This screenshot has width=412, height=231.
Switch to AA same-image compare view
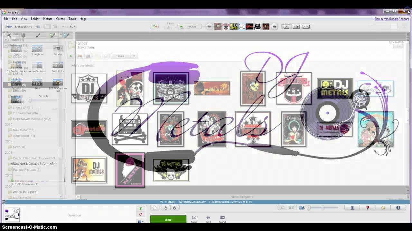pos(306,27)
